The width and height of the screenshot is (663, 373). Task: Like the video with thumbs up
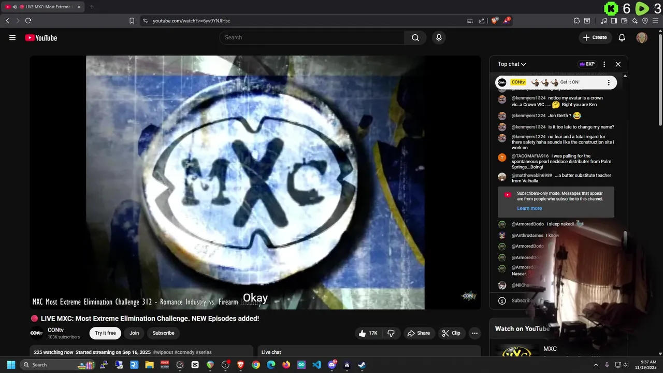pos(368,333)
